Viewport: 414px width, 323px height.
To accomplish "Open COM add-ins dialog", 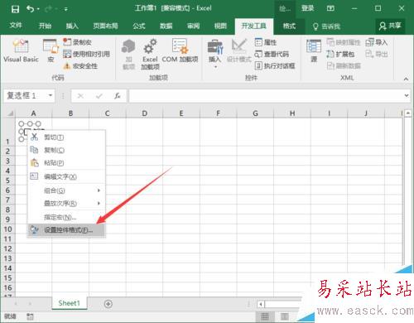I will pos(180,51).
